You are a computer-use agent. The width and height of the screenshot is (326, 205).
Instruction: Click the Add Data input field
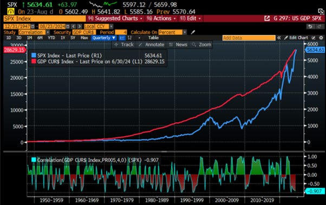tap(249, 38)
